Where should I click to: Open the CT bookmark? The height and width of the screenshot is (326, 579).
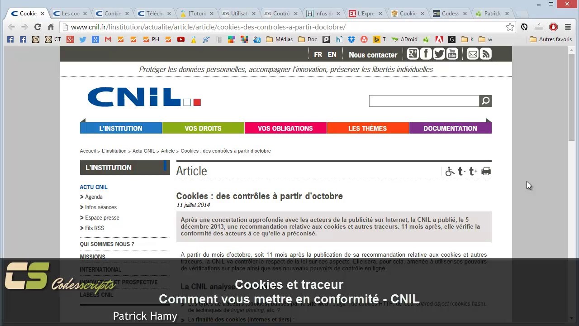pyautogui.click(x=53, y=39)
